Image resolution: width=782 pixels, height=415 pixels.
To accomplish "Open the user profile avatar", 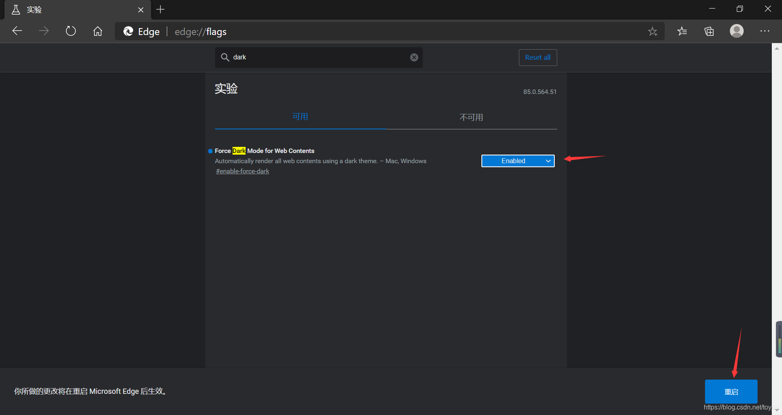I will [x=736, y=31].
